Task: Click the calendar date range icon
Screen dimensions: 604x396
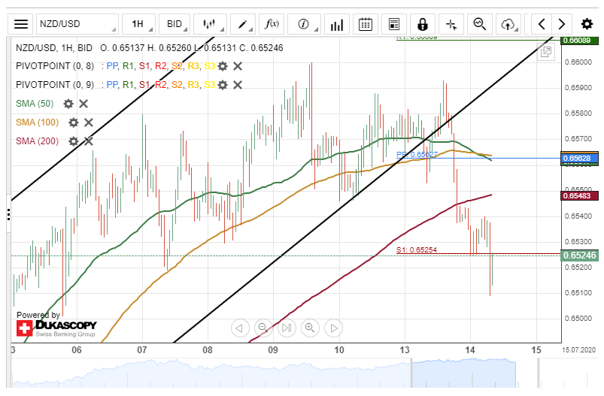Action: pos(366,24)
